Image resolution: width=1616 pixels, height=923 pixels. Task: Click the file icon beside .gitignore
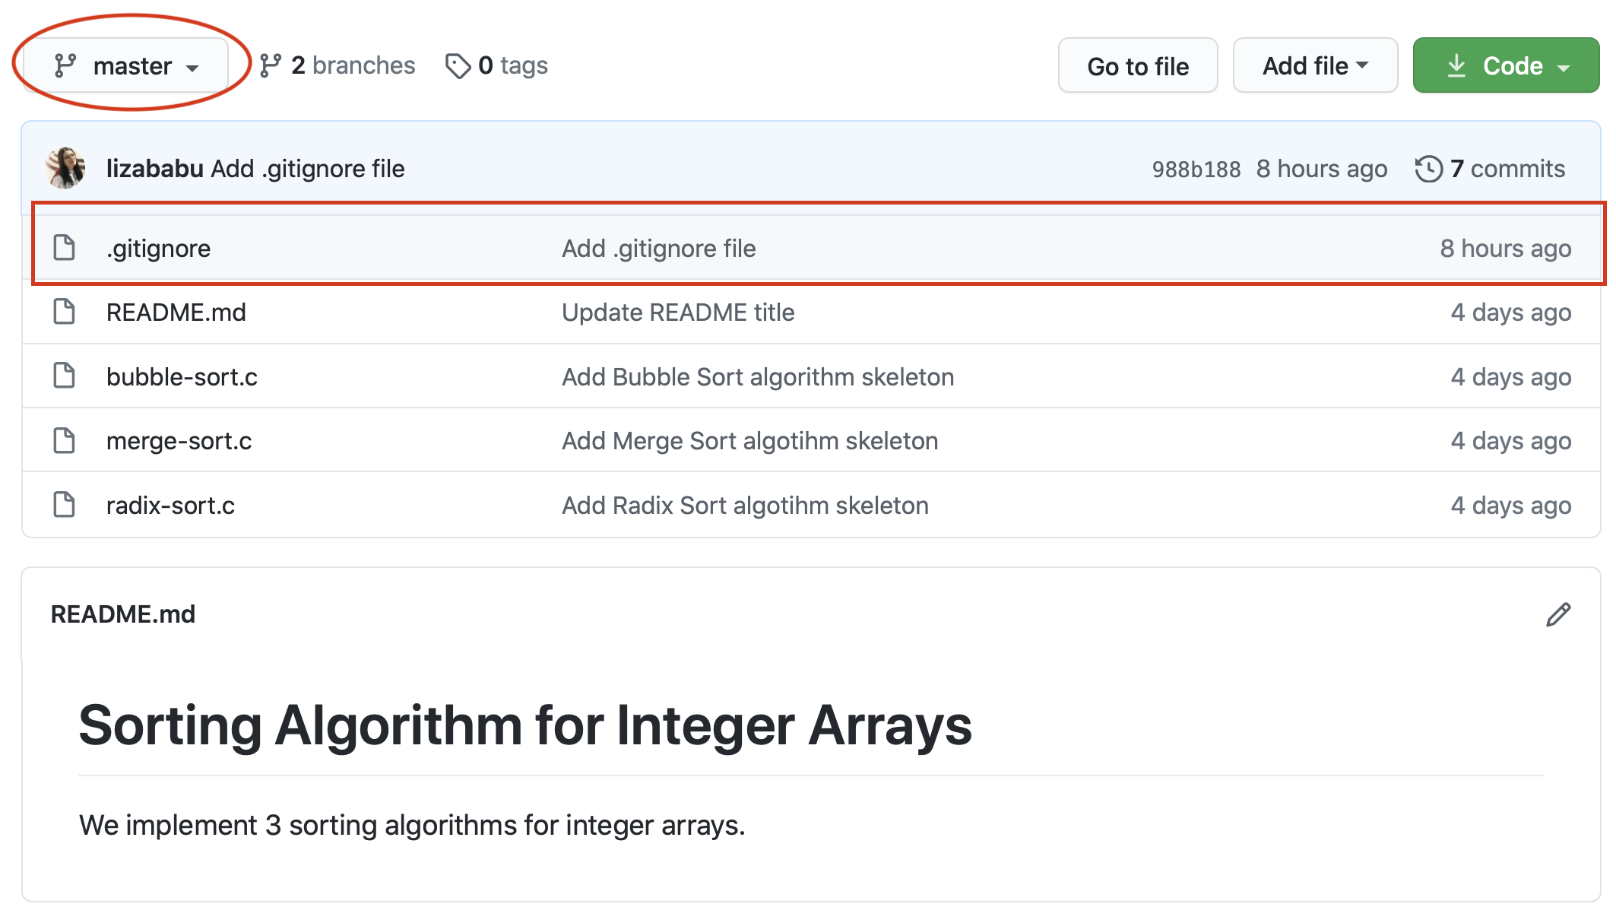pyautogui.click(x=65, y=248)
